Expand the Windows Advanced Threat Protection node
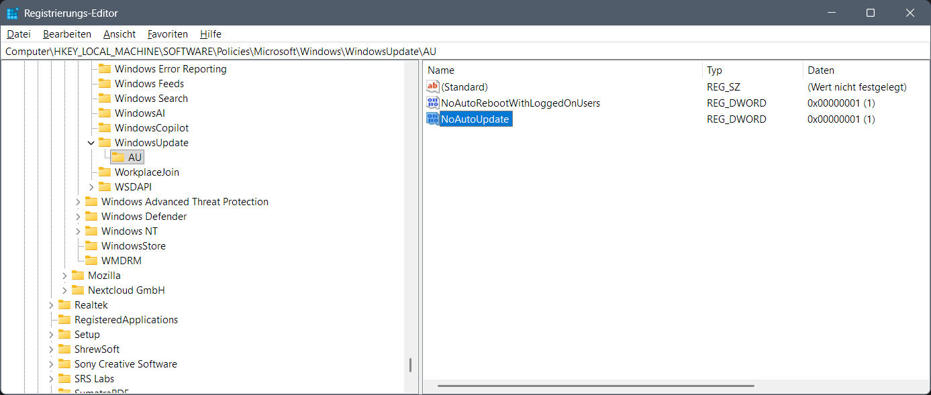This screenshot has width=931, height=395. tap(78, 201)
